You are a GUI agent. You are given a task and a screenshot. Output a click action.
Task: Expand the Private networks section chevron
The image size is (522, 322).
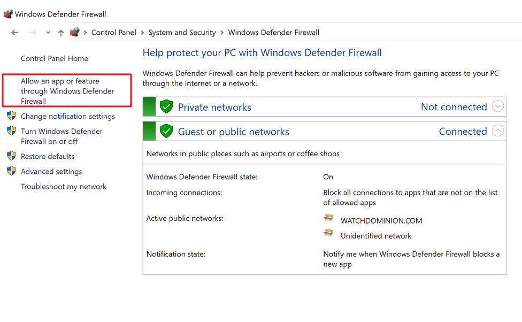498,106
